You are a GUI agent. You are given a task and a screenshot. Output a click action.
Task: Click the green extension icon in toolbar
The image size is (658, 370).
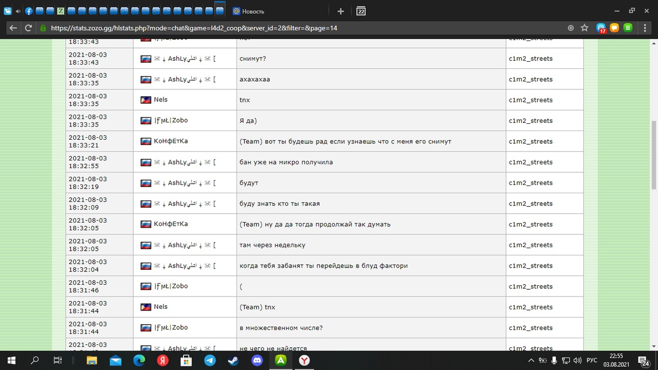point(628,28)
